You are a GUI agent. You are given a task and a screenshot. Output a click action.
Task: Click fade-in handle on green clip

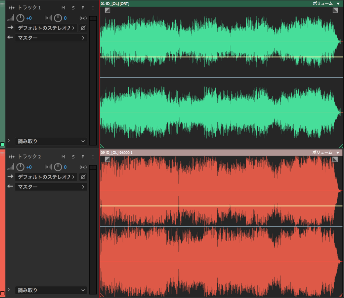tap(107, 10)
